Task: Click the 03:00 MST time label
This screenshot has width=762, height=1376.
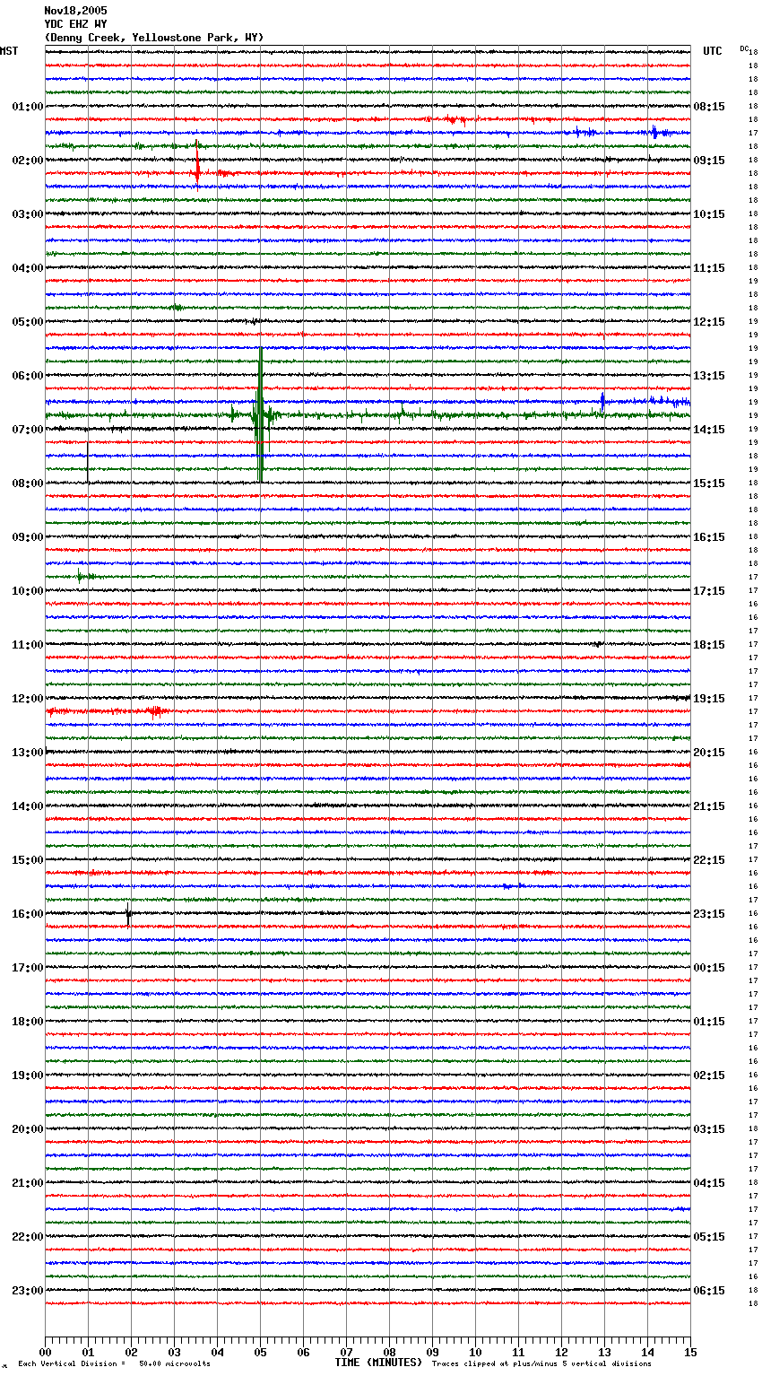Action: (x=28, y=214)
